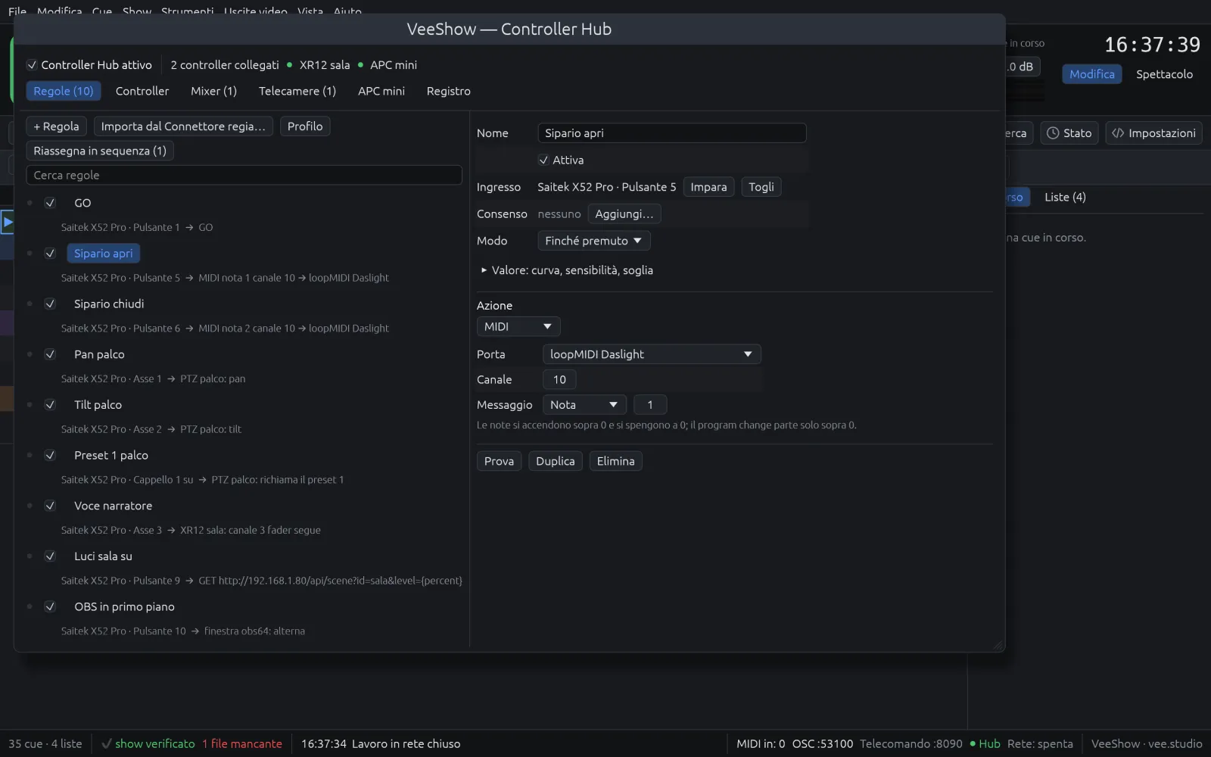Open the Azione MIDI dropdown
Screen dimensions: 1211x757
(518, 326)
